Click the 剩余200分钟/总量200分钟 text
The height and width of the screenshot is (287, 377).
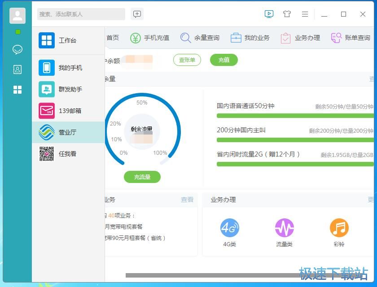341,131
